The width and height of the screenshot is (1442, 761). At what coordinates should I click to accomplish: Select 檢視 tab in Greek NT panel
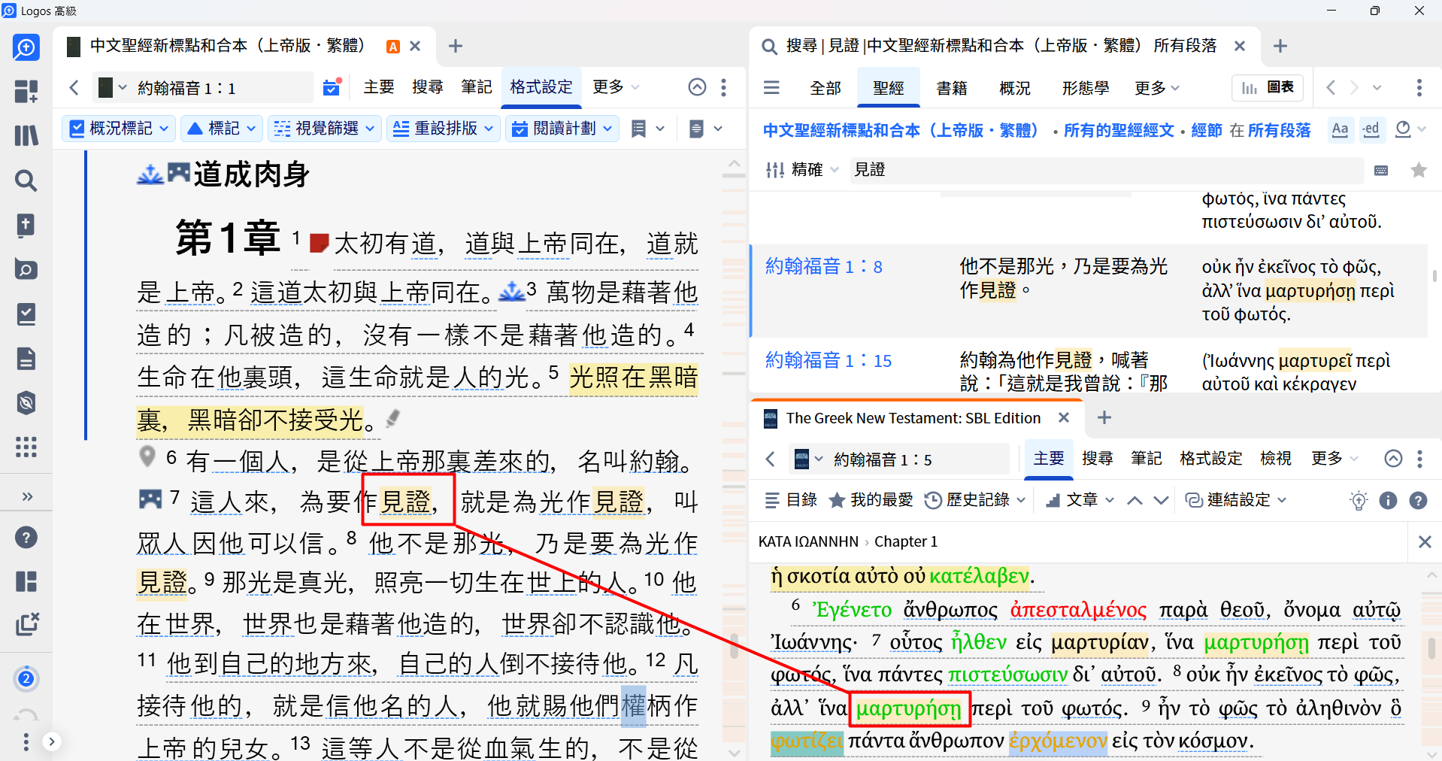[1276, 458]
